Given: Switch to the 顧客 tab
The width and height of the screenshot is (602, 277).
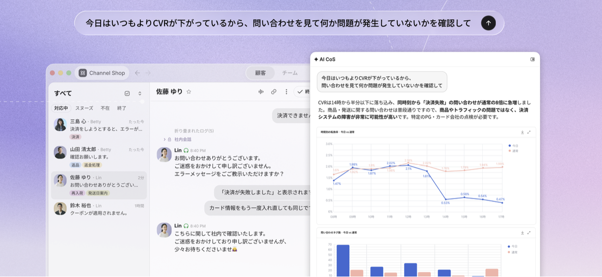Looking at the screenshot, I should [261, 73].
